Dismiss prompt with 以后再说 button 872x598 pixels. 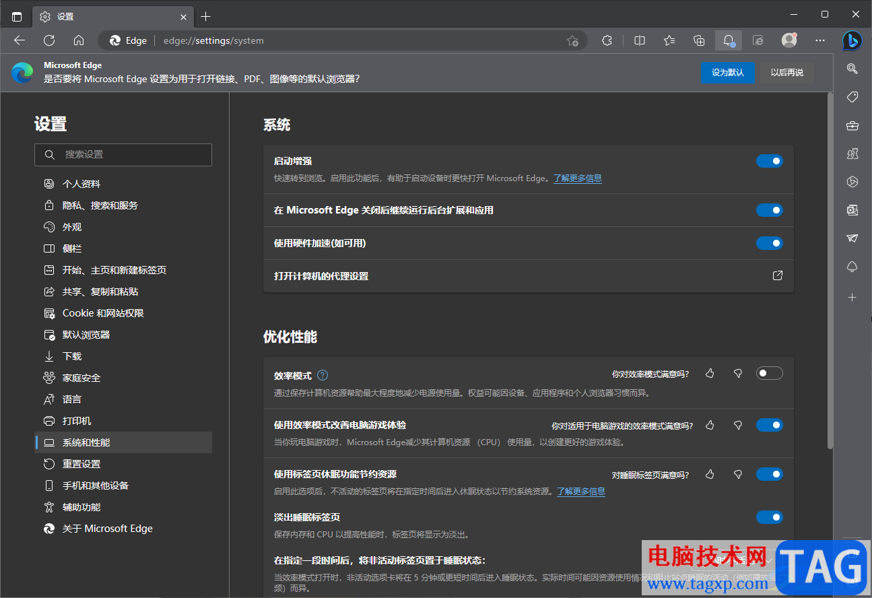787,73
